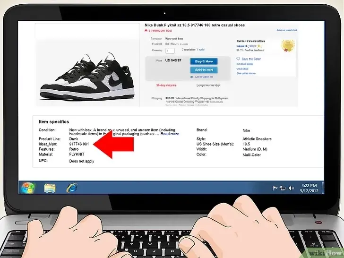
Task: Click the Nike Dunk Flyknit listing title
Action: (194, 25)
